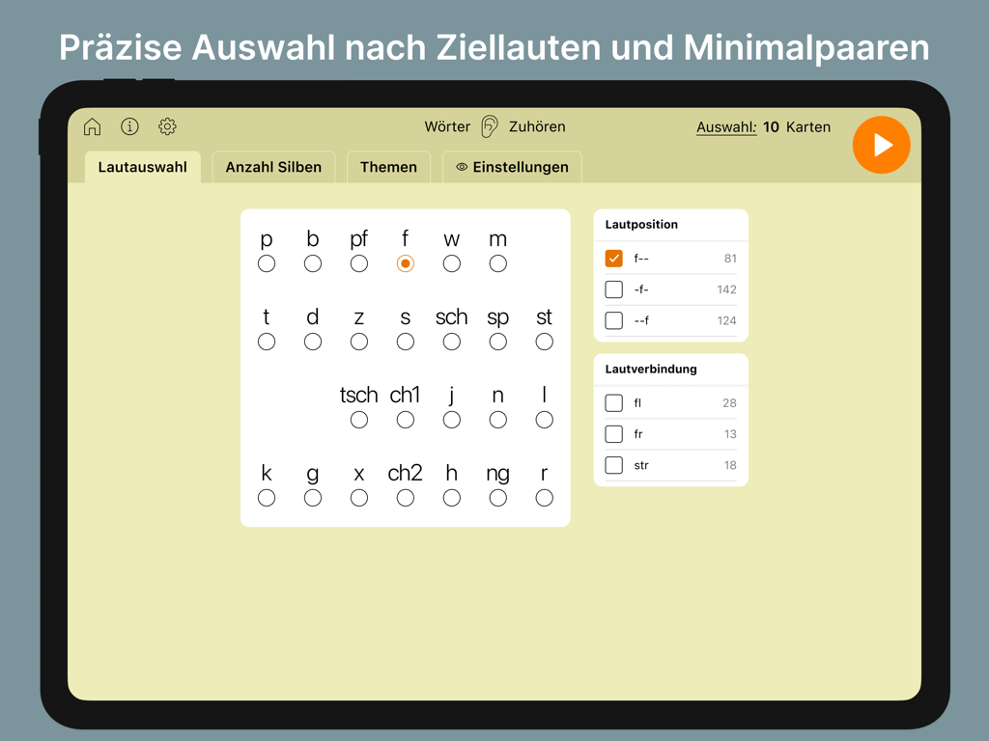The width and height of the screenshot is (989, 741).
Task: Open the info icon
Action: [129, 126]
